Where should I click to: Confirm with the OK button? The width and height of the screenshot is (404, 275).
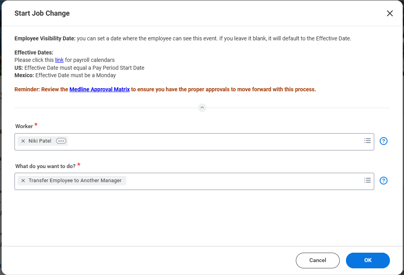[x=368, y=261]
